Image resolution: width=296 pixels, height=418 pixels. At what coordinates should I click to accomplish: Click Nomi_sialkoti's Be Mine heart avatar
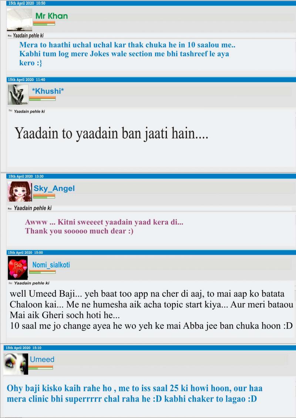(18, 268)
